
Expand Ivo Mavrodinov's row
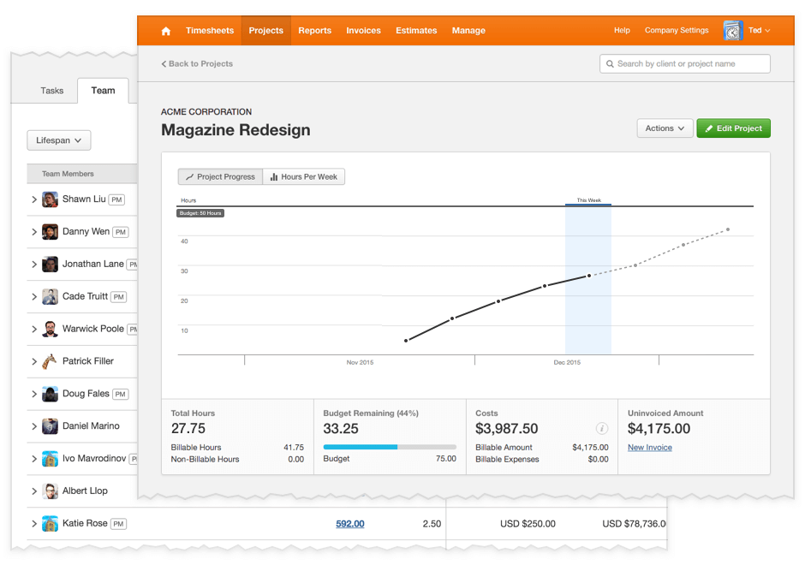(x=34, y=458)
